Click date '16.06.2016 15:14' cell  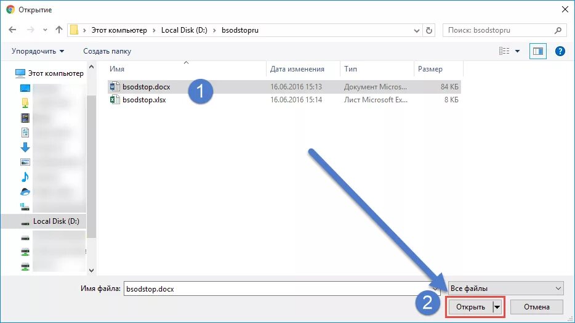click(296, 100)
